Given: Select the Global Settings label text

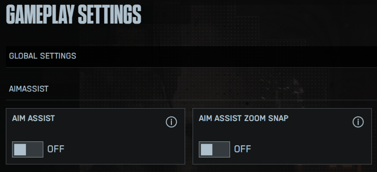Looking at the screenshot, I should pos(43,56).
